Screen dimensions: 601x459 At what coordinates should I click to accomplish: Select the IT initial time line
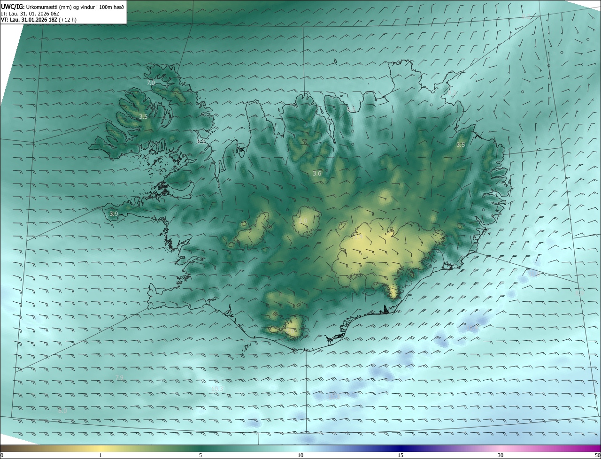[x=39, y=14]
